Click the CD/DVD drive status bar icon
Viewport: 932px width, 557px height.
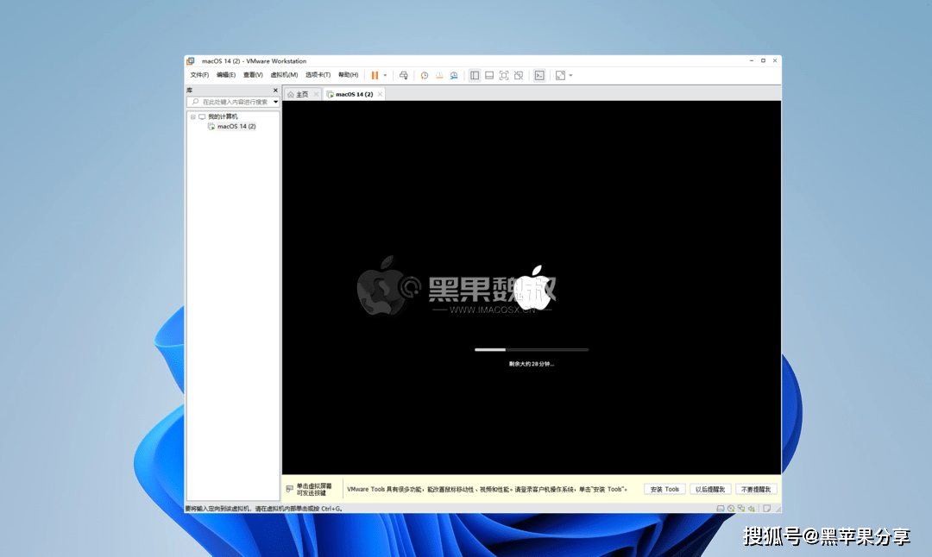(731, 509)
